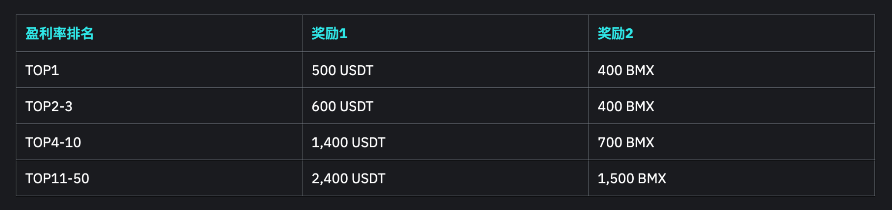Click the 1,500 BMX reward cell
892x210 pixels.
click(632, 179)
